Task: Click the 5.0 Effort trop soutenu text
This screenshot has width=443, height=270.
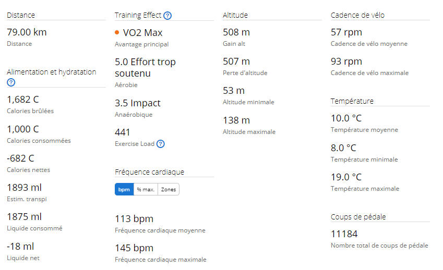Action: [x=145, y=67]
